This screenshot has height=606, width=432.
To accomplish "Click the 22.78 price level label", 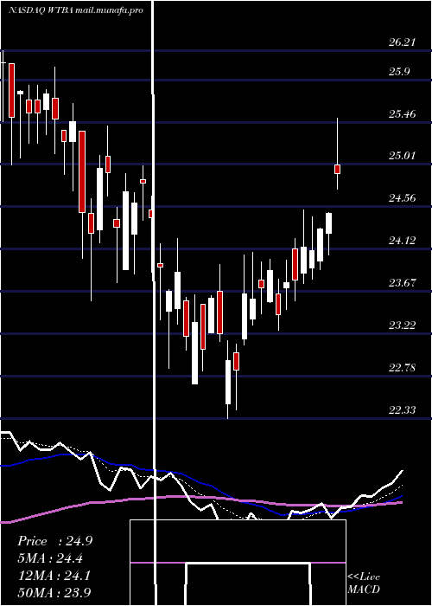I will click(402, 368).
